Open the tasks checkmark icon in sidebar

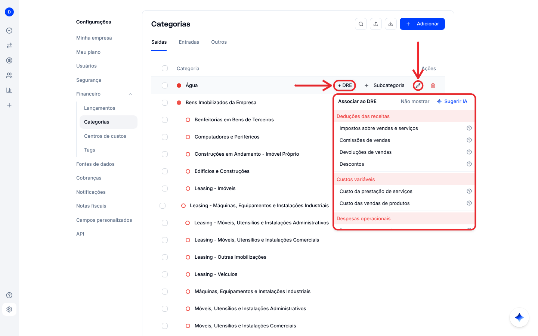pos(9,31)
